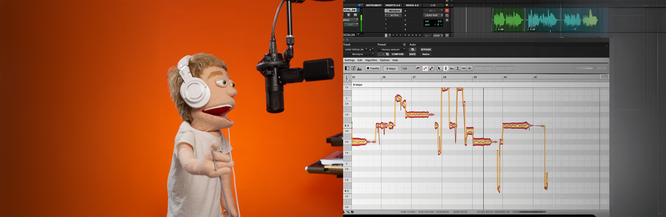666x217 pixels.
Task: Select the Pitch tool
Action: point(446,68)
